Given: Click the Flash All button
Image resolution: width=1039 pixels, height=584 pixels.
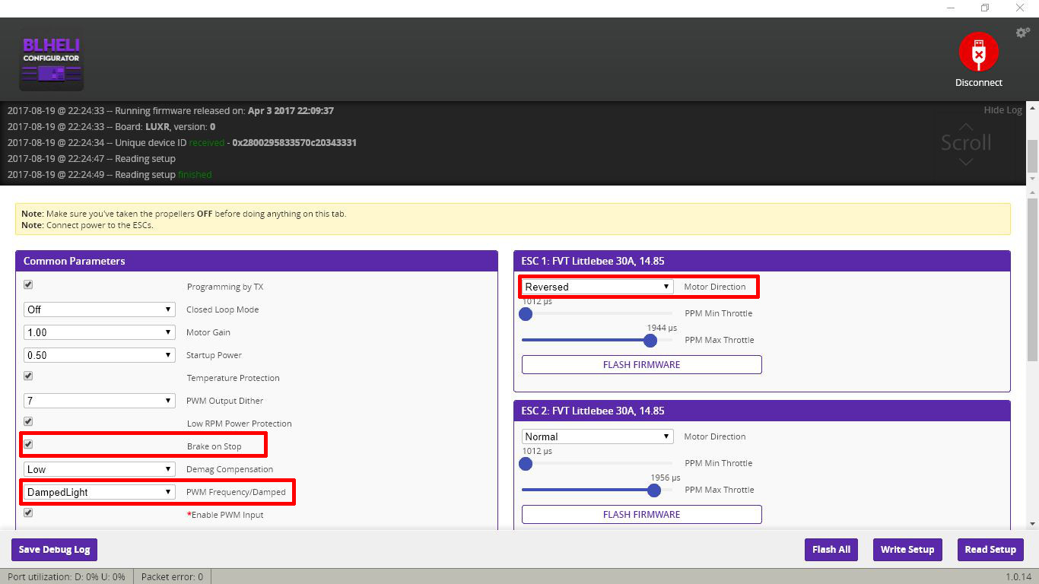Looking at the screenshot, I should 831,550.
